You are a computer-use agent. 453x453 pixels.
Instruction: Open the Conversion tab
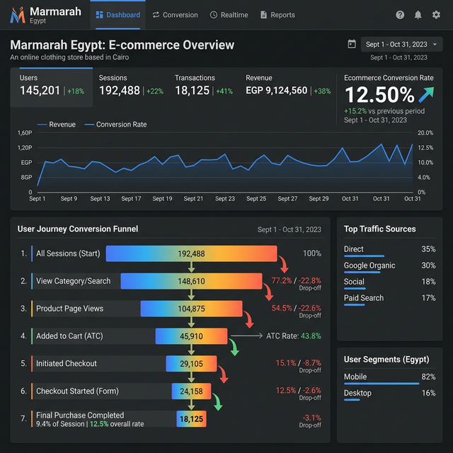[175, 15]
